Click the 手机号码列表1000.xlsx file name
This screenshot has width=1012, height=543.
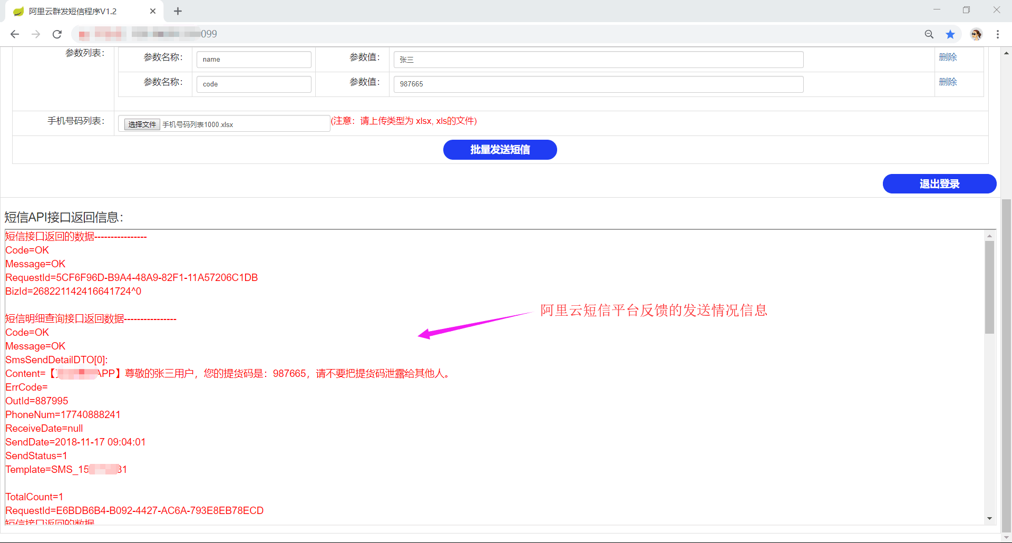pos(198,124)
